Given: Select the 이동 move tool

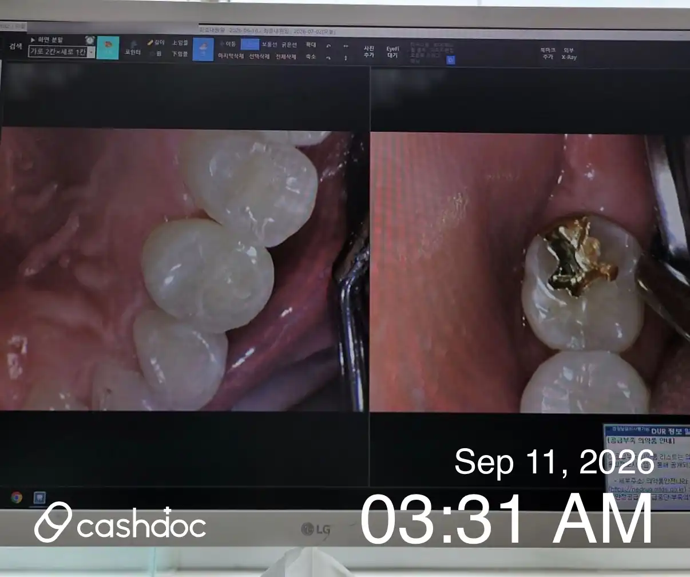Looking at the screenshot, I should 228,44.
